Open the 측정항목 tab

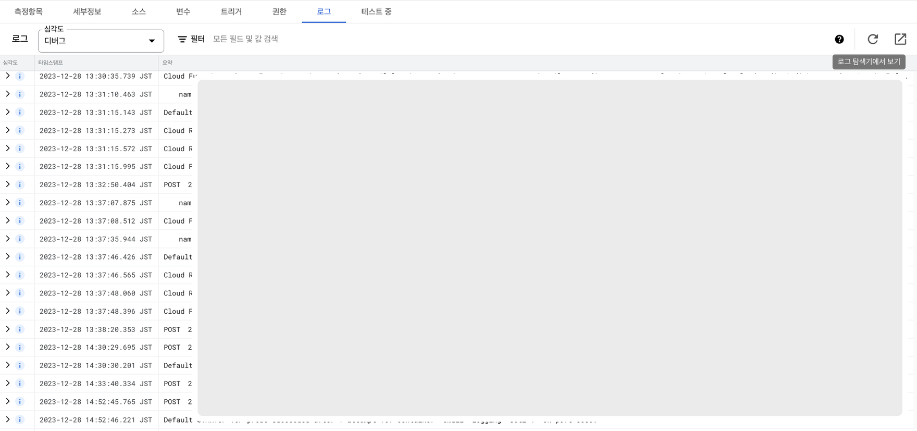pos(29,11)
